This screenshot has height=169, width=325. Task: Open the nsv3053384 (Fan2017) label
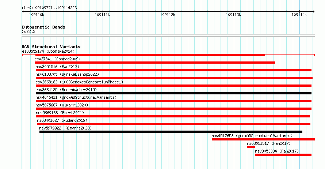(277, 151)
